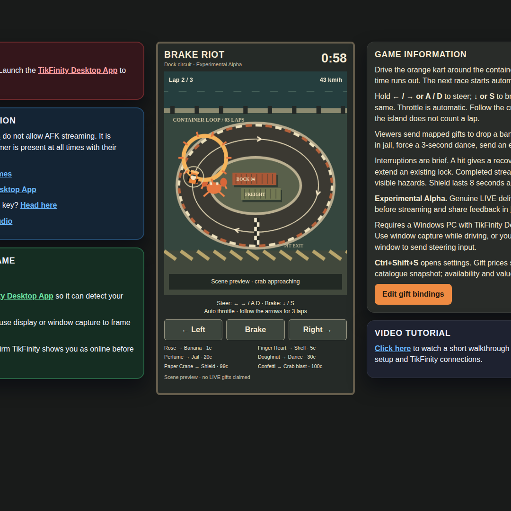Click Finger Heart → Shell · 5c mapping

(286, 348)
